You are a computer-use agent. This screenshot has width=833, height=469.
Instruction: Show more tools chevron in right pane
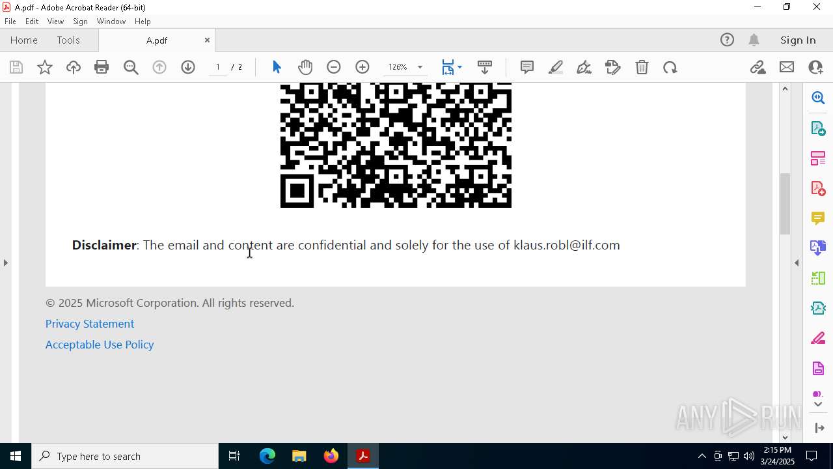pyautogui.click(x=818, y=405)
